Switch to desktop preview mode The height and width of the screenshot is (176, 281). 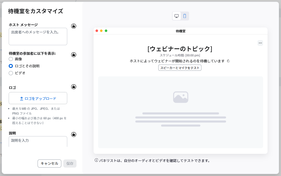point(177,16)
